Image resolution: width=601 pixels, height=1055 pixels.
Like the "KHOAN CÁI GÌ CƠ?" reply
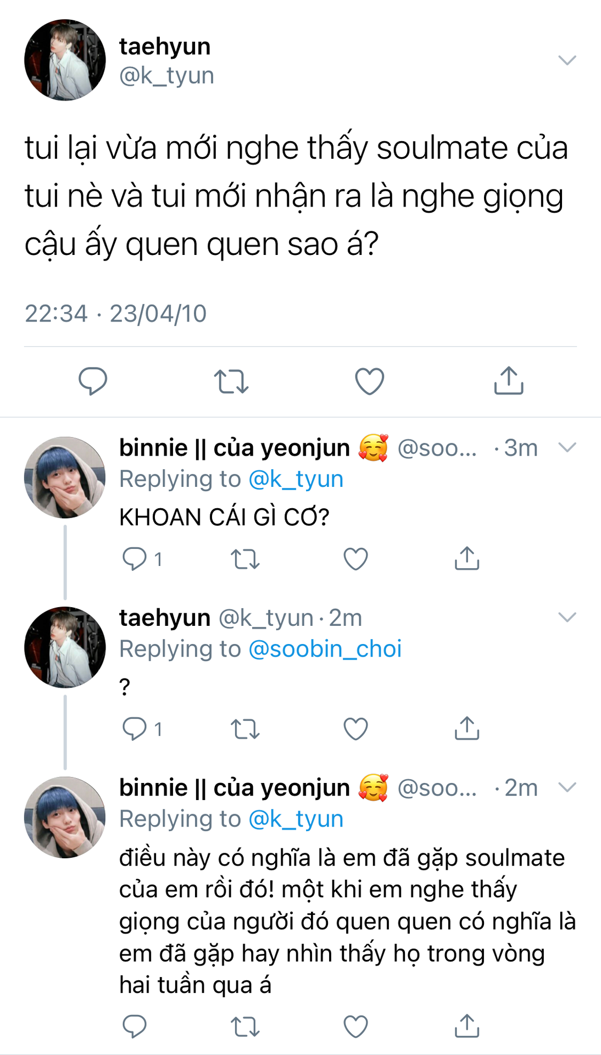coord(355,559)
